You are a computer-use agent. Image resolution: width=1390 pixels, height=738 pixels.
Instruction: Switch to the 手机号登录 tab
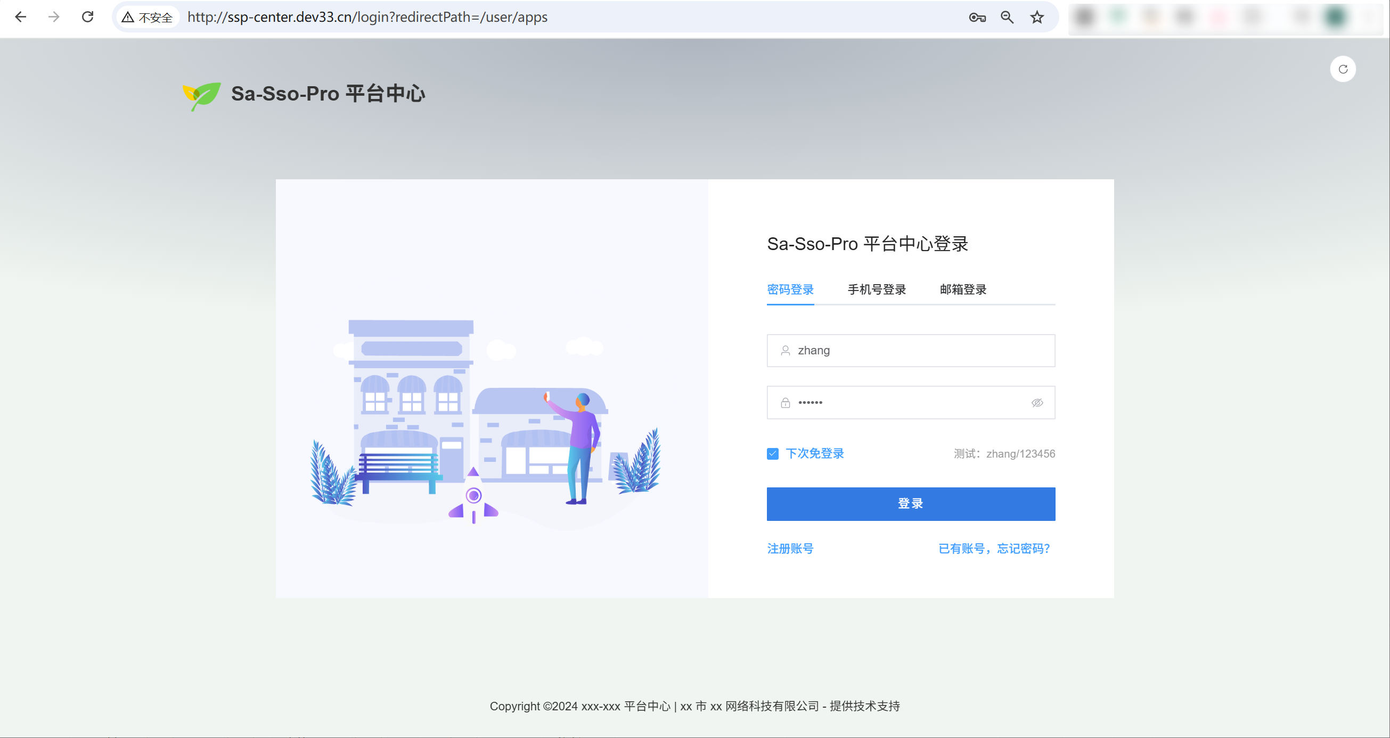click(876, 289)
